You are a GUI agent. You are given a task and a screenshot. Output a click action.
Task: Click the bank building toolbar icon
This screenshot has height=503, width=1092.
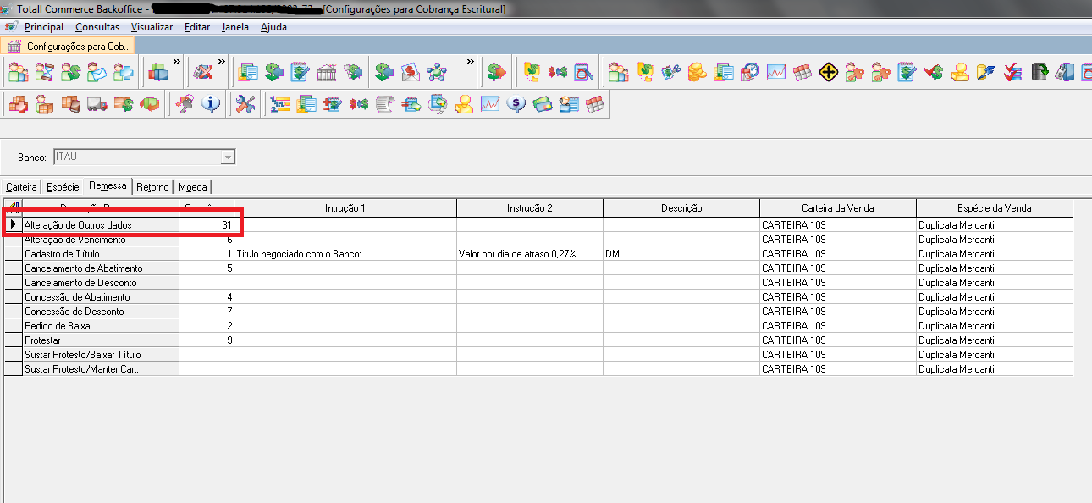click(327, 72)
